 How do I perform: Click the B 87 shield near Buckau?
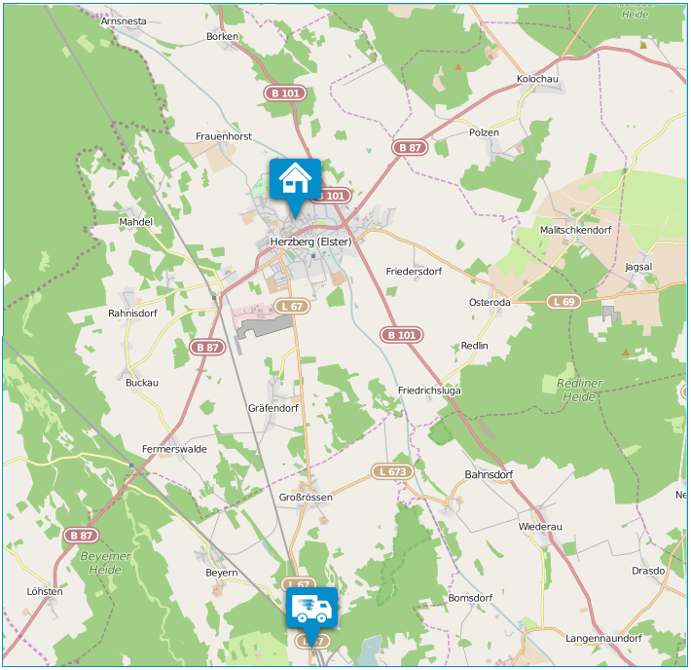point(207,347)
